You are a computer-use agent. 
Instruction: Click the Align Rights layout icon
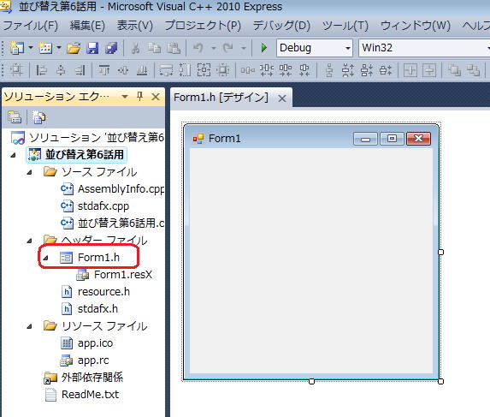[80, 70]
